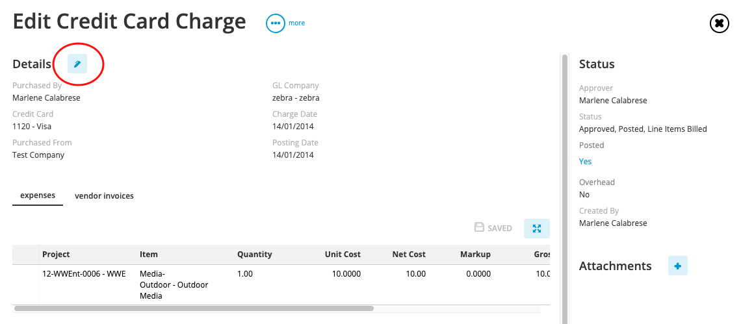Click the quantity value 1.00

pyautogui.click(x=245, y=273)
